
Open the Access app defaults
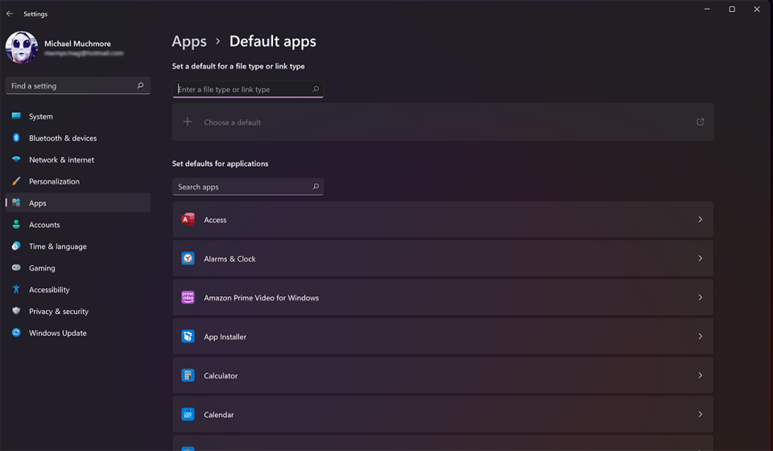(x=443, y=219)
